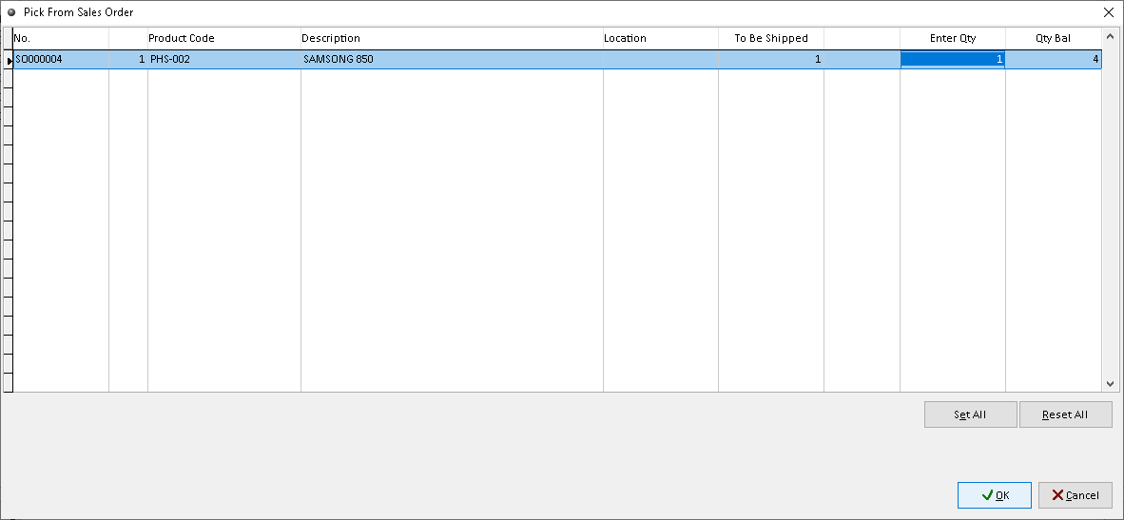
Task: Click the Description column header
Action: [x=453, y=39]
